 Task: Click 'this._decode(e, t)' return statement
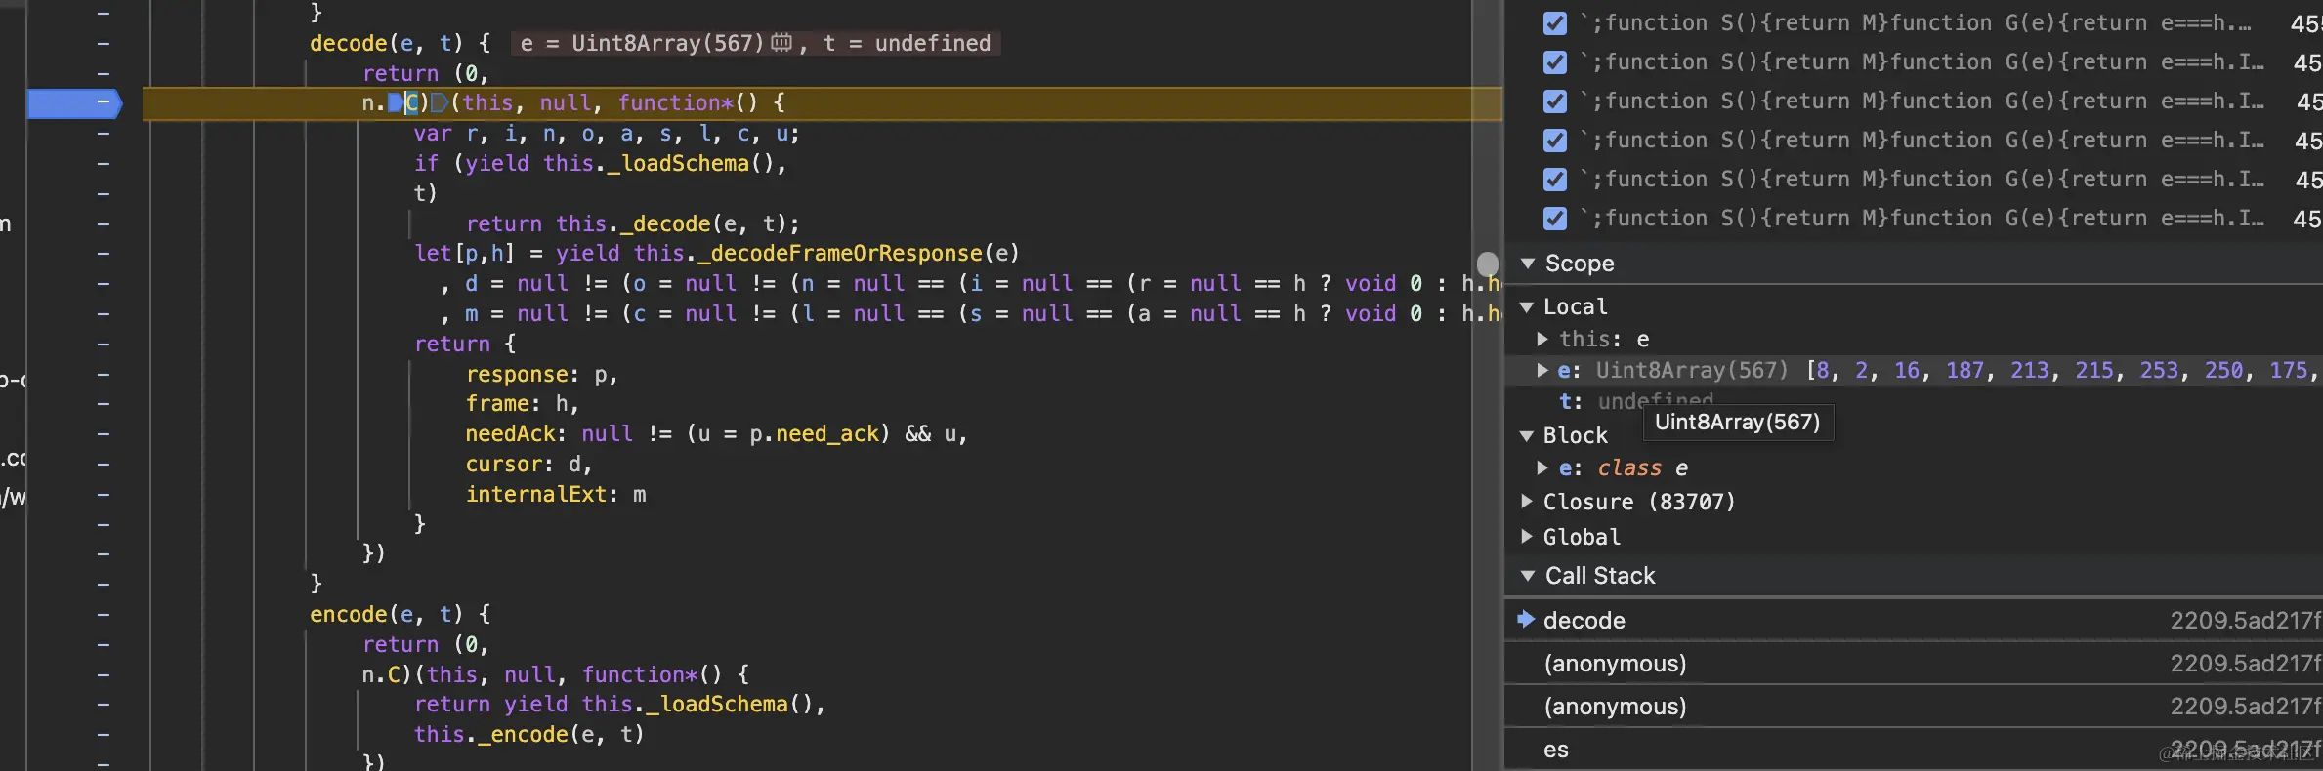[x=632, y=223]
